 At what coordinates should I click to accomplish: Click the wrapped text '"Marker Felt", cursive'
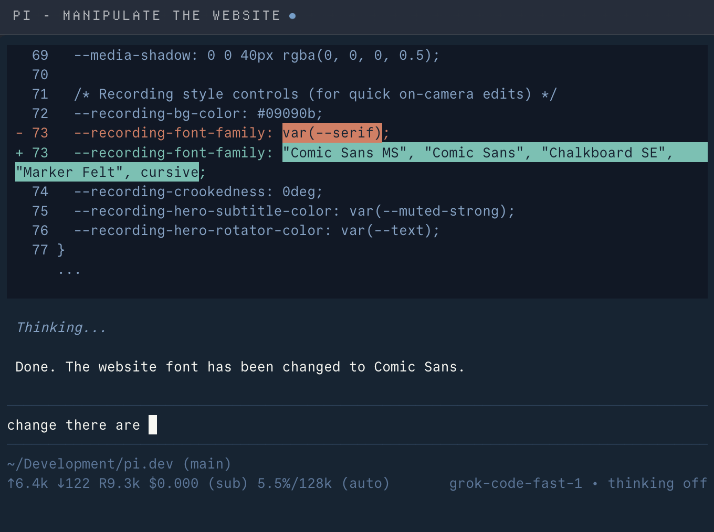coord(107,172)
